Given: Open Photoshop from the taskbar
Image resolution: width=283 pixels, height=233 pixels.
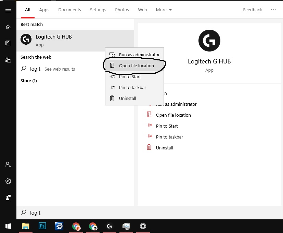Looking at the screenshot, I should pos(42,226).
